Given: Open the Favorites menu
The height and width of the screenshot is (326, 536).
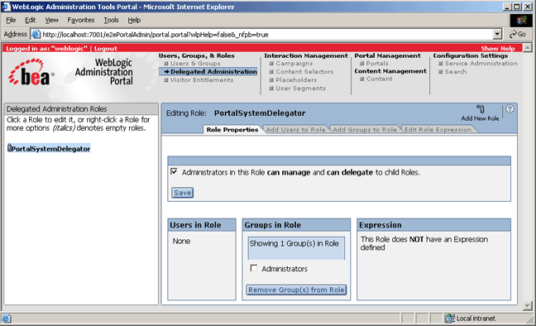Looking at the screenshot, I should [x=81, y=20].
